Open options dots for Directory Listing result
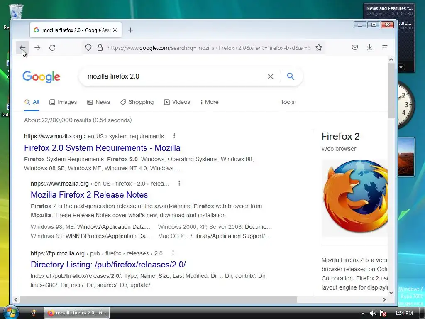This screenshot has height=319, width=425. click(x=173, y=253)
